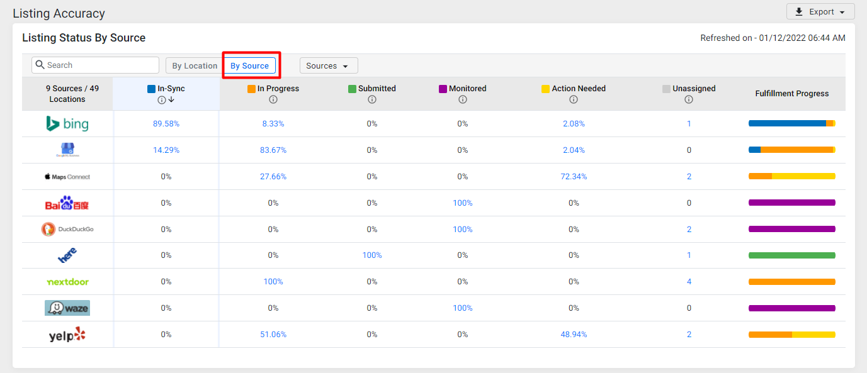This screenshot has width=867, height=373.
Task: Open Nextdoor 100% In Progress link
Action: point(273,282)
